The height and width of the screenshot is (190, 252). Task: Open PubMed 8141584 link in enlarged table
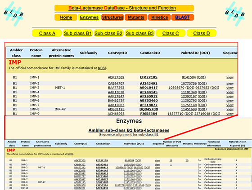(x=189, y=77)
